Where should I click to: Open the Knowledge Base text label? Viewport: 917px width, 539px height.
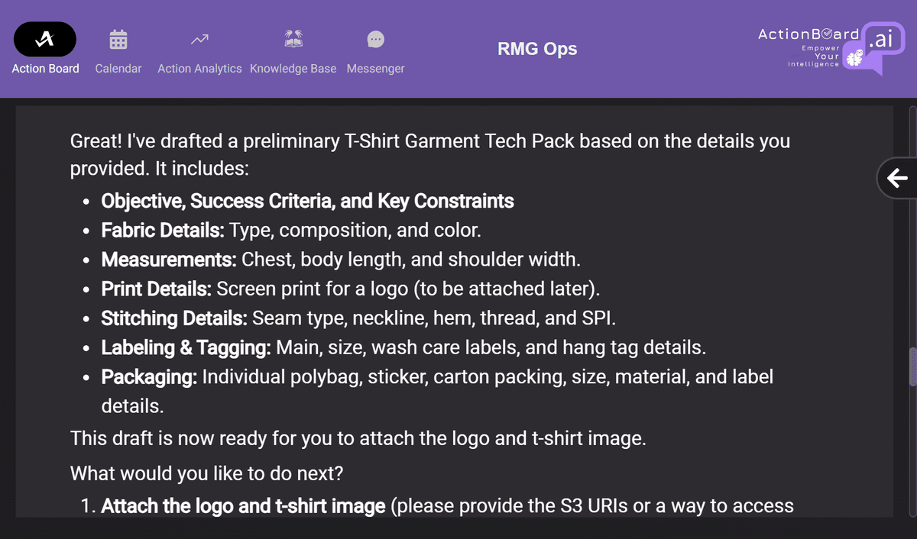coord(293,69)
